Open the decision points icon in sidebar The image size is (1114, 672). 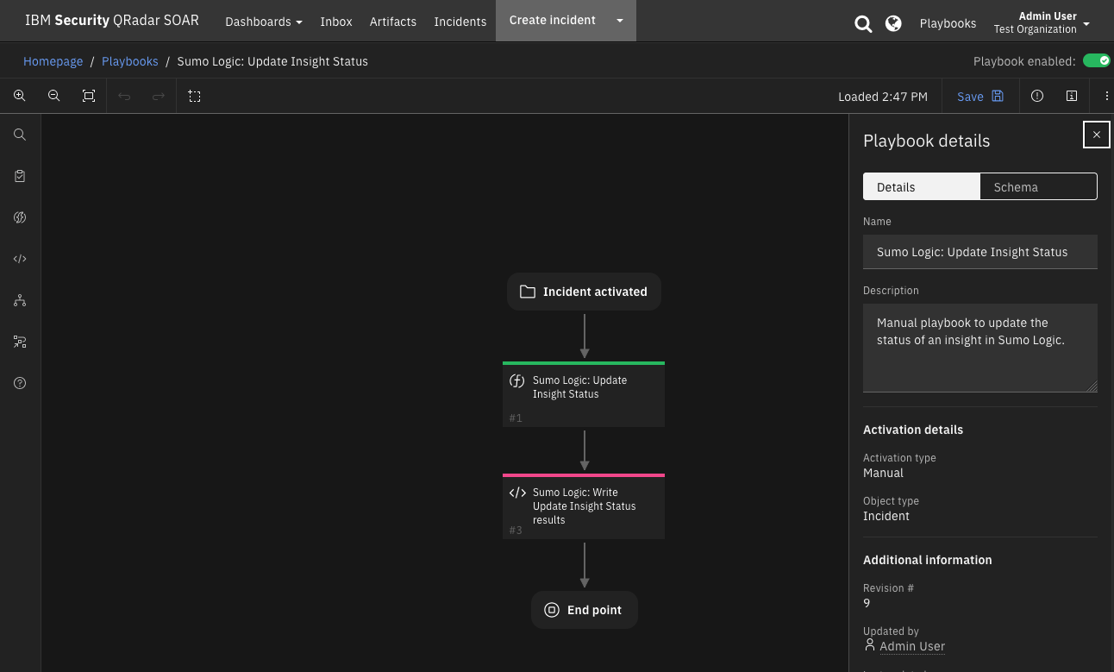(20, 342)
